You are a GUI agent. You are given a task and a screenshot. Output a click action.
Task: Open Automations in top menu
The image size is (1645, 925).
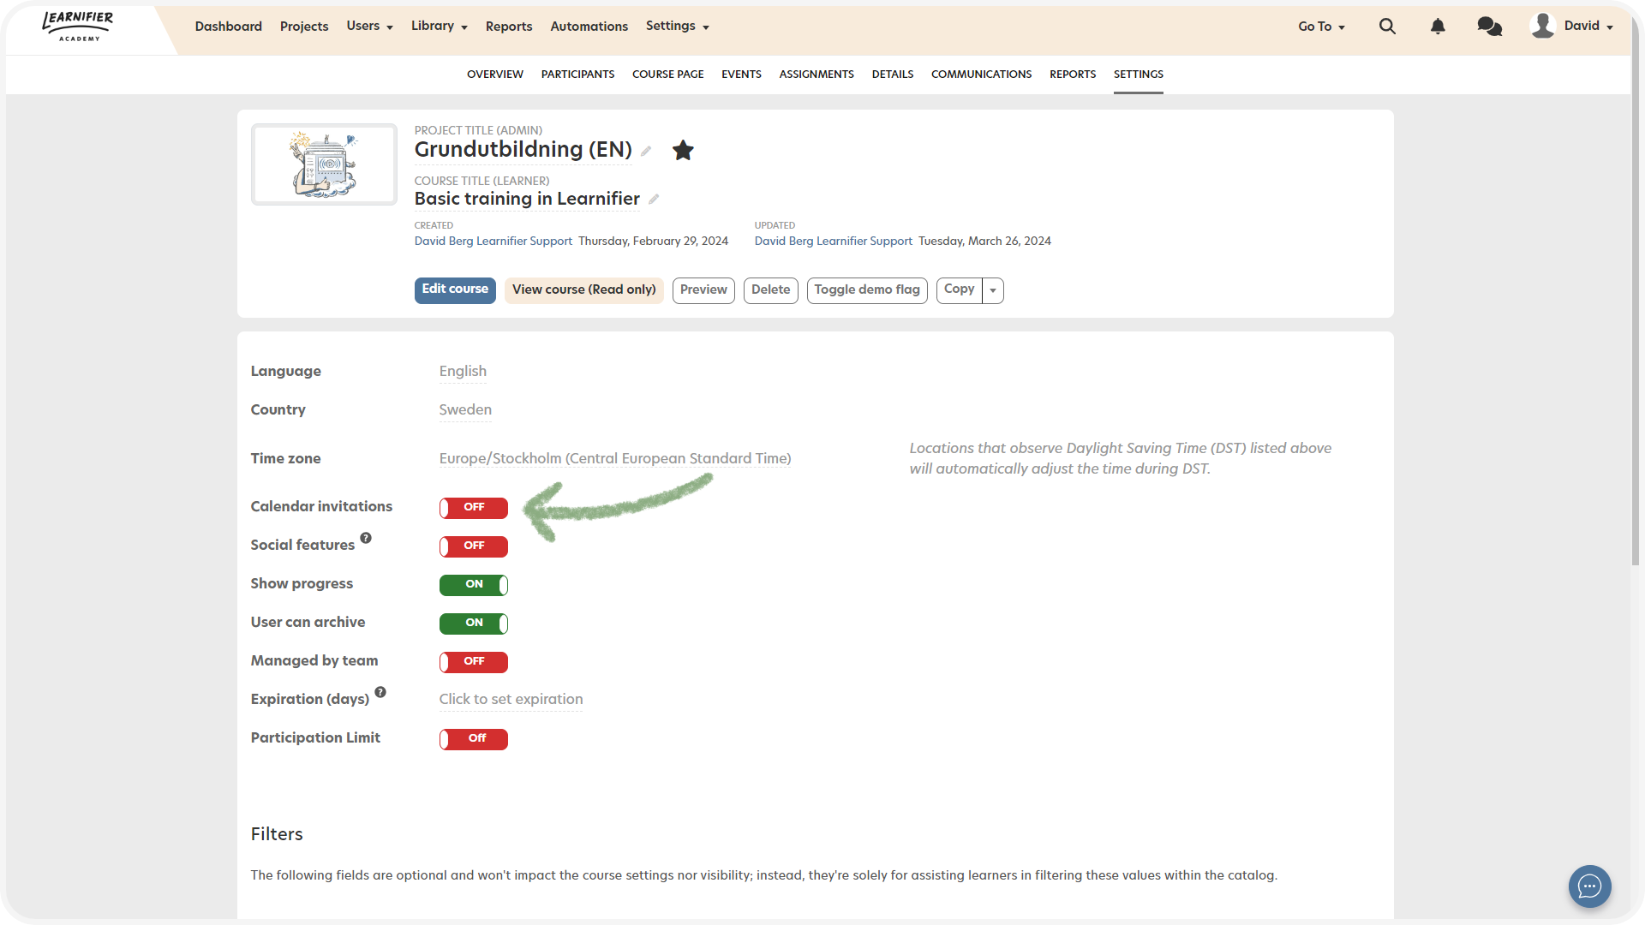coord(589,27)
